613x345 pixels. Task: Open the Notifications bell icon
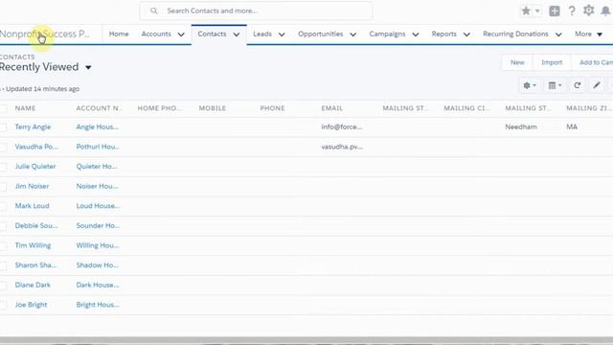click(x=605, y=11)
